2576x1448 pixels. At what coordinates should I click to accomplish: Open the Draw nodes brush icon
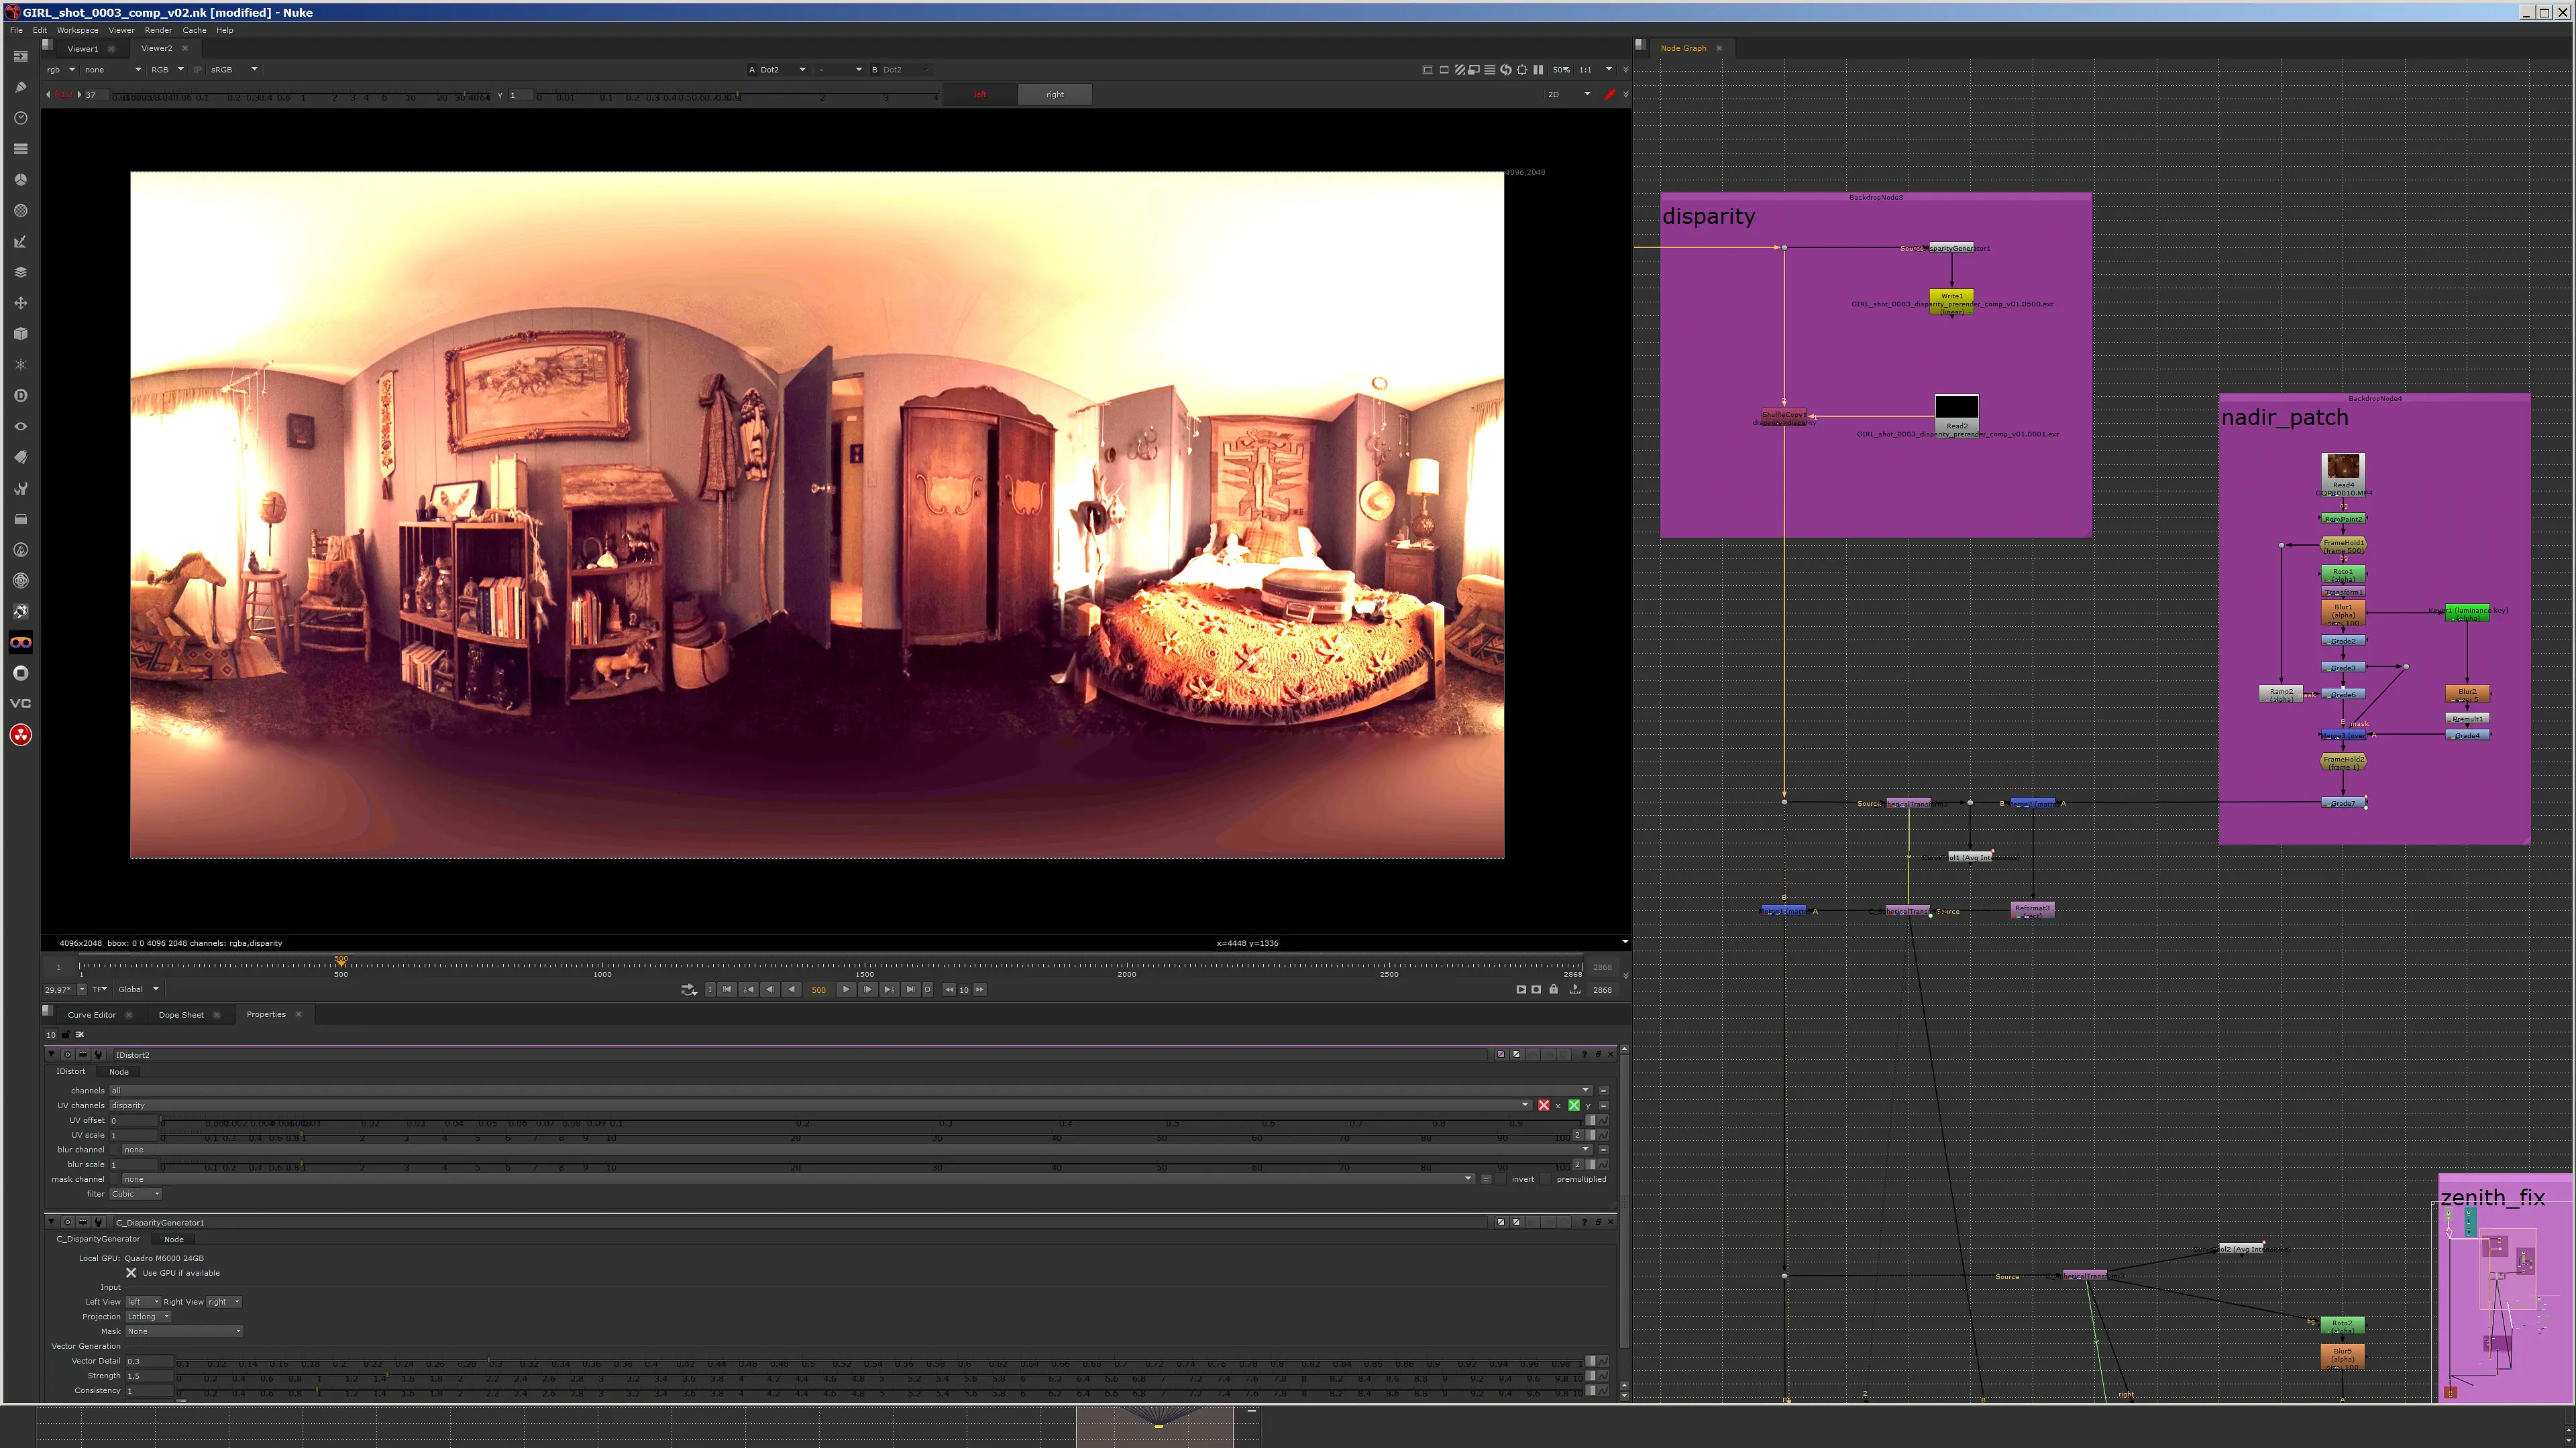tap(20, 87)
